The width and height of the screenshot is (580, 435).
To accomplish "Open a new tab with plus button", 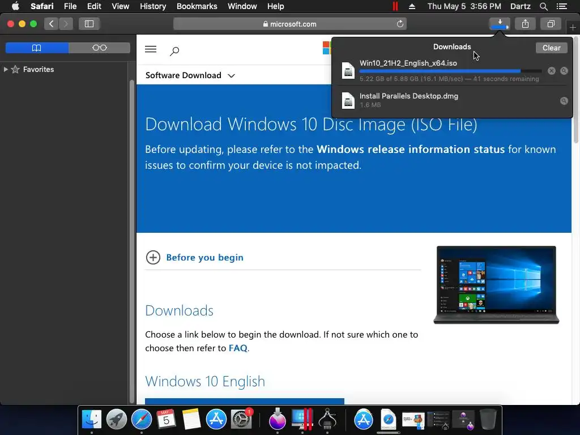I will pos(573,27).
